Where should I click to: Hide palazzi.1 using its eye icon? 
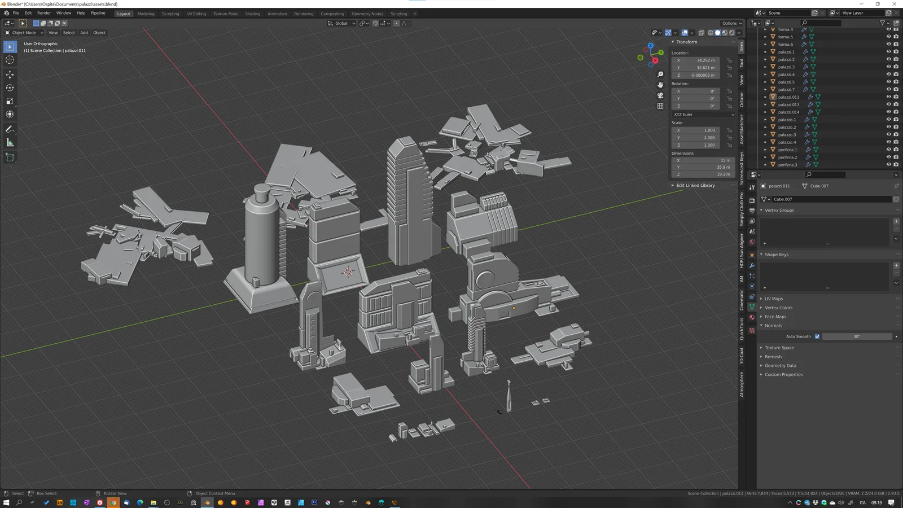[888, 52]
